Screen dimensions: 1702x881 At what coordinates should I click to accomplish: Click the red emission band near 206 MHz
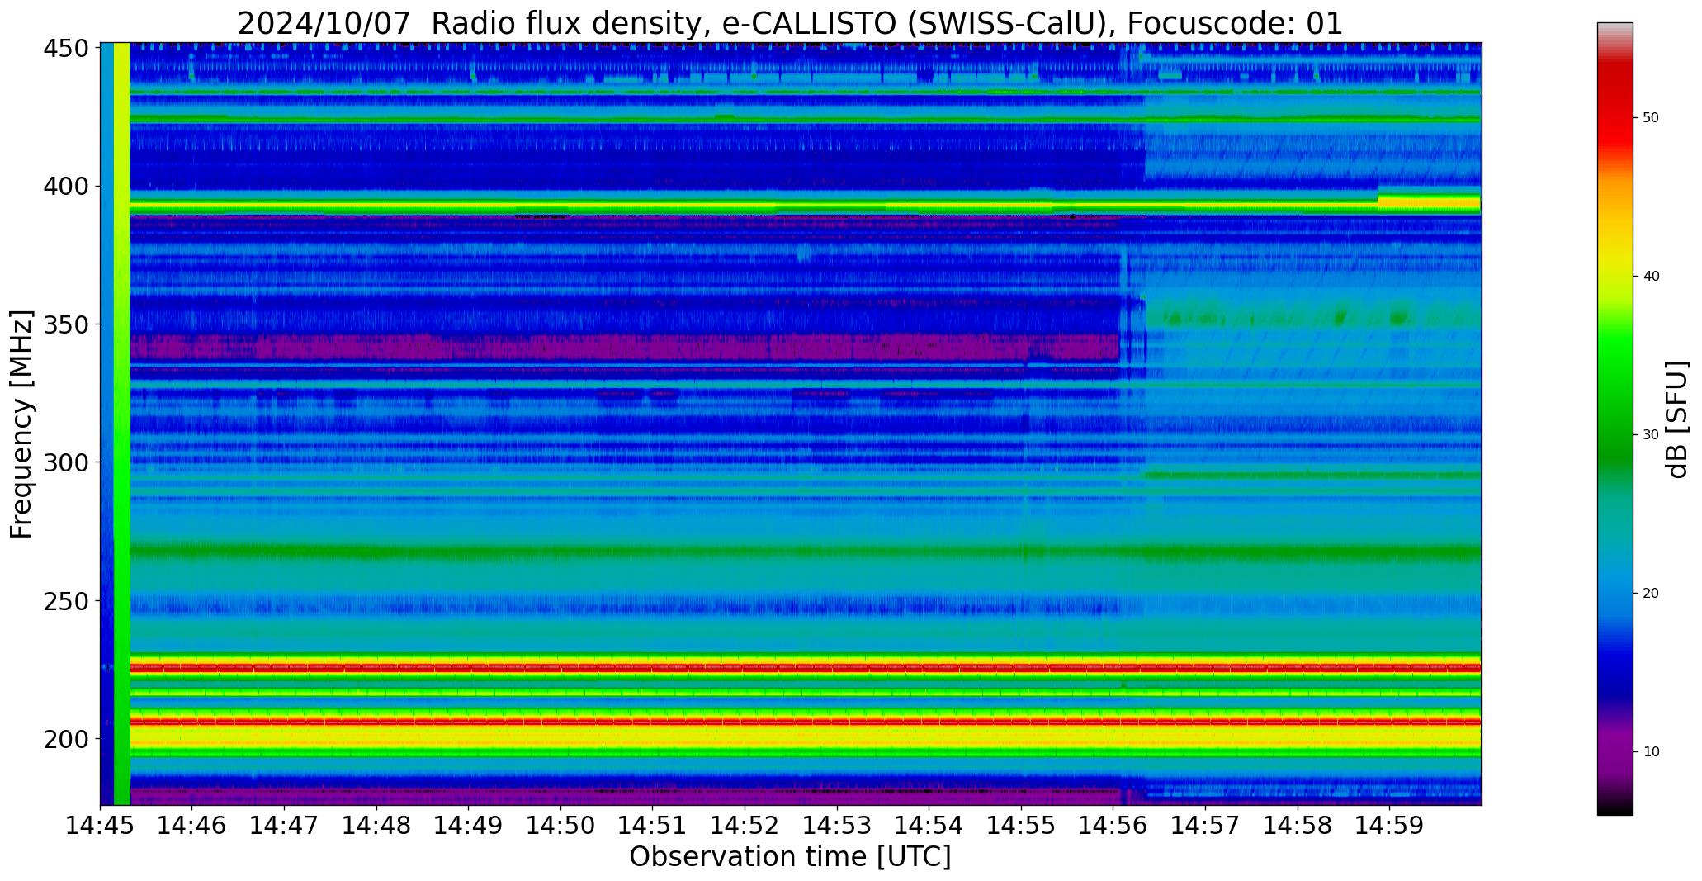(806, 721)
